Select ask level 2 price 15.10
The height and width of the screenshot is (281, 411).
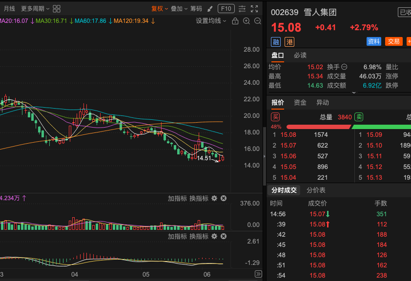click(374, 146)
